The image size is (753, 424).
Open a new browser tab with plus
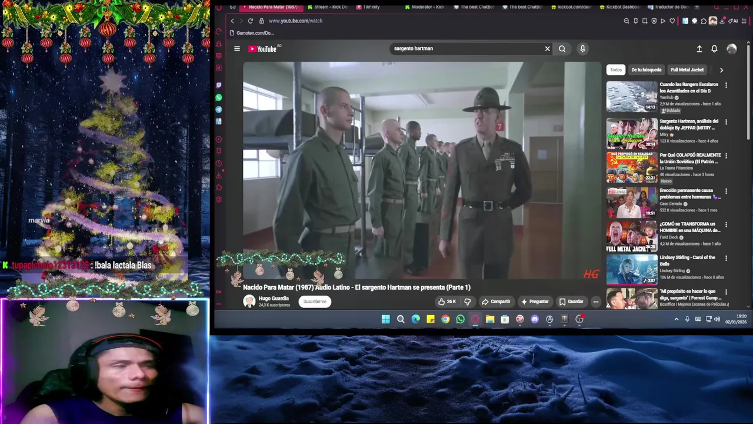(x=697, y=7)
